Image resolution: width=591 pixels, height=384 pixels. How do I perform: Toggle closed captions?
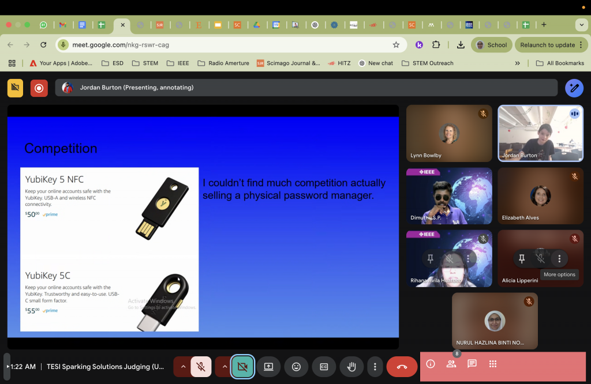[324, 367]
